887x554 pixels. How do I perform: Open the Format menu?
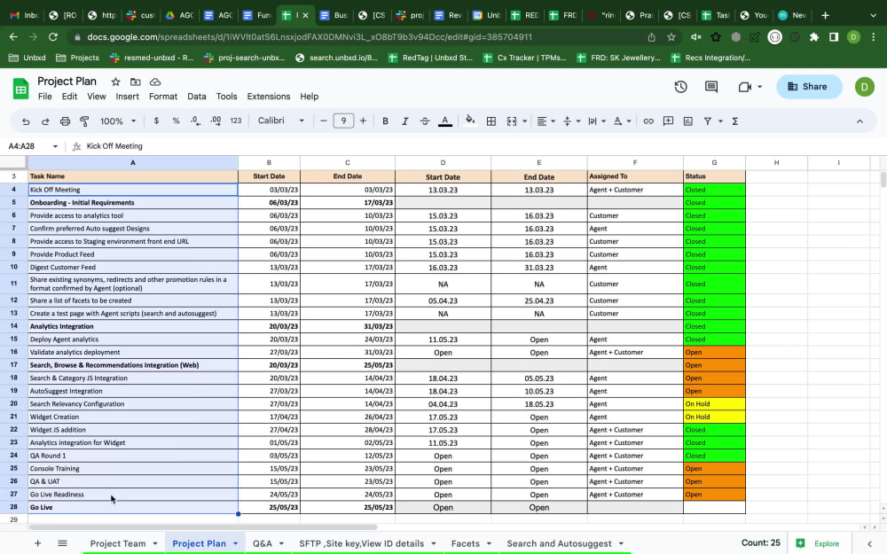pyautogui.click(x=163, y=97)
